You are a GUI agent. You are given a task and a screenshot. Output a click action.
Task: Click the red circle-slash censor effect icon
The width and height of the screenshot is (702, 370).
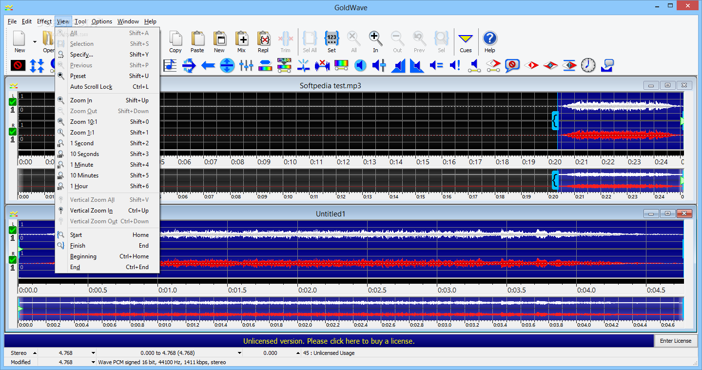point(18,65)
